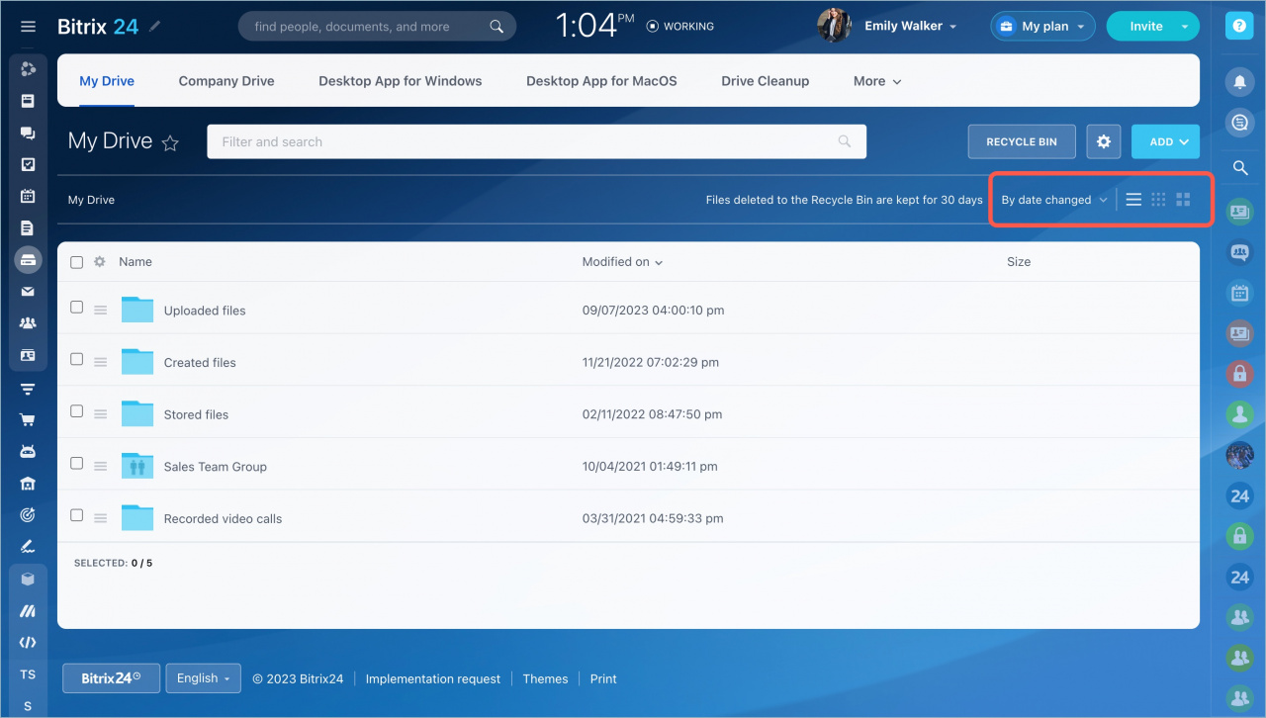Add My Drive to favorites with star
This screenshot has width=1266, height=718.
pyautogui.click(x=170, y=143)
